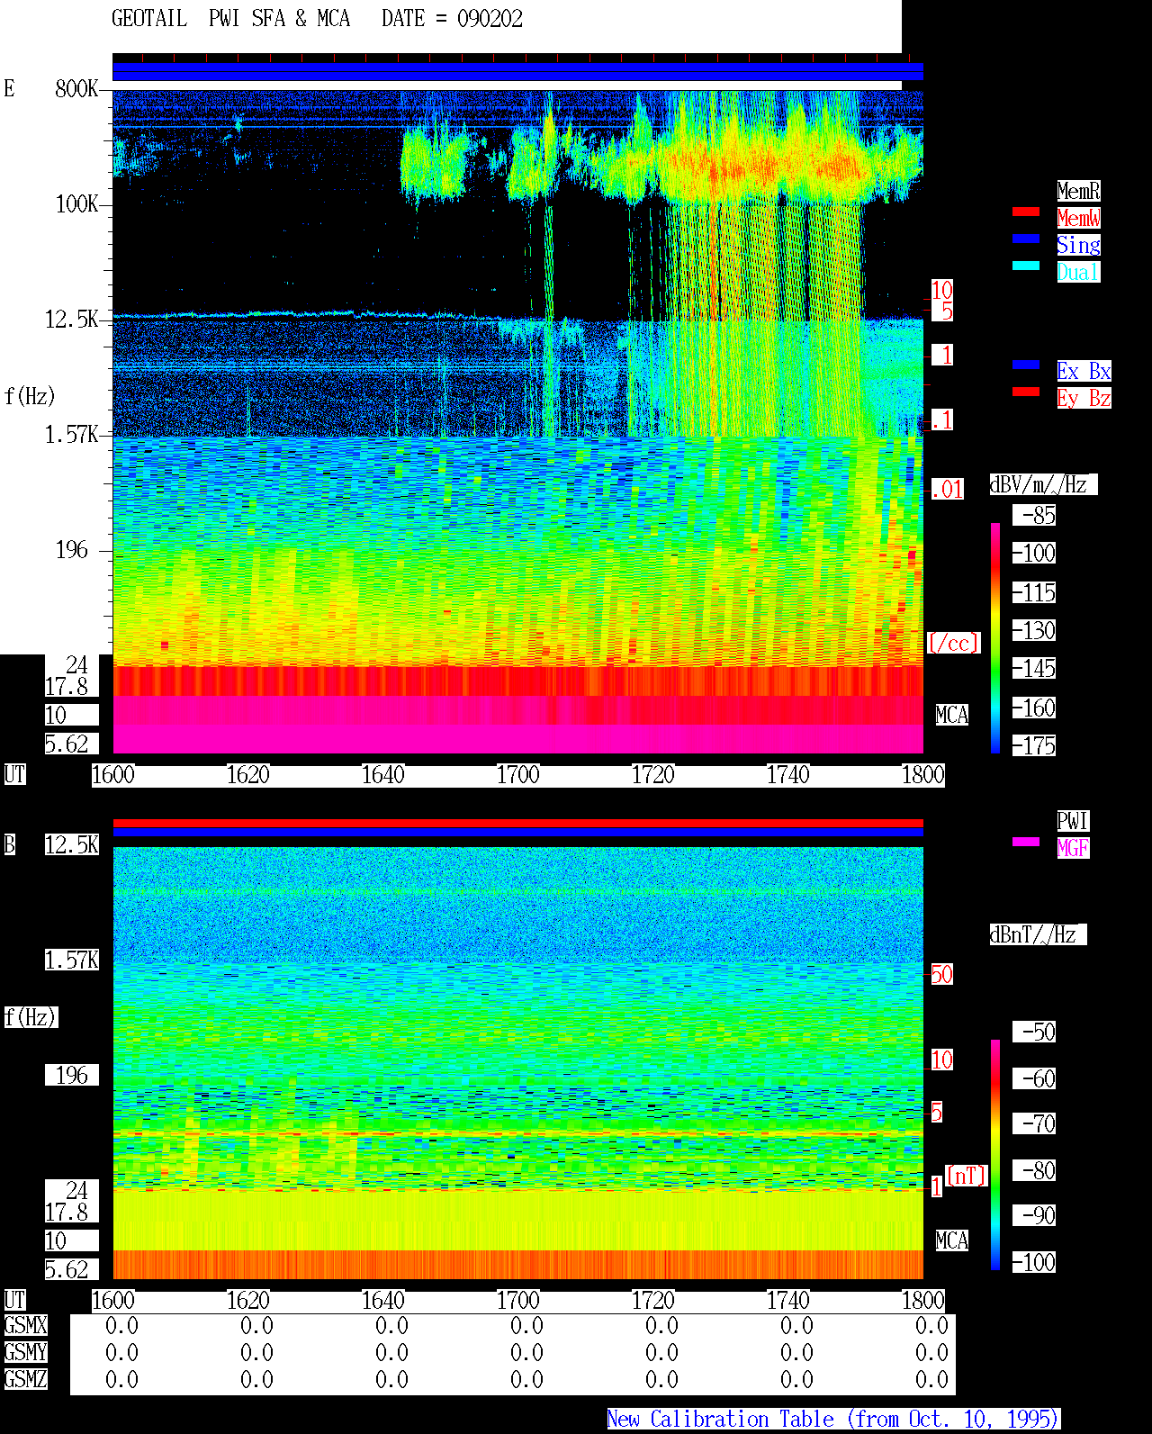Click the magenta MGF legend swatch
The image size is (1152, 1434).
pyautogui.click(x=1026, y=842)
